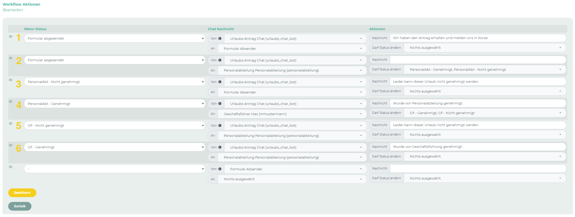Open Darf Status ändern dropdown showing 'PersonalAbt - Genehmigt, PersonalAbt - Nicht genehmigt'

[x=485, y=69]
